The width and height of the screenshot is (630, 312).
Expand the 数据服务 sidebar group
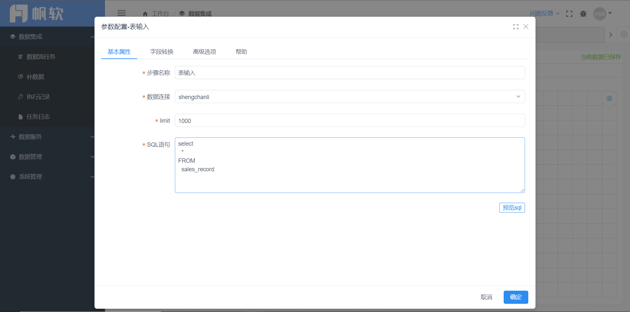pos(92,137)
